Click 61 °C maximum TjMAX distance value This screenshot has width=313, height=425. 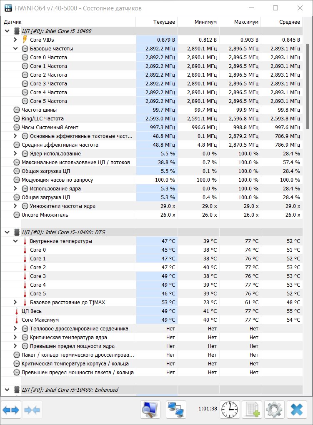(252, 302)
